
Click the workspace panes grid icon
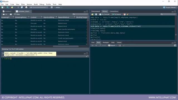click(x=52, y=7)
